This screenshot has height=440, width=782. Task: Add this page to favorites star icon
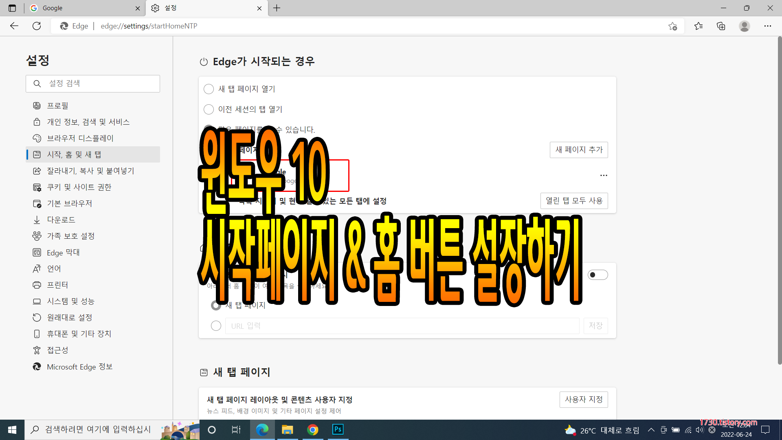click(672, 26)
